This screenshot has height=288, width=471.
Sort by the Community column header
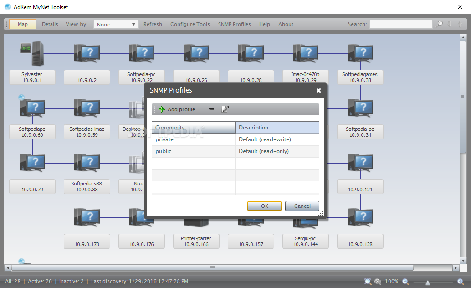point(194,128)
